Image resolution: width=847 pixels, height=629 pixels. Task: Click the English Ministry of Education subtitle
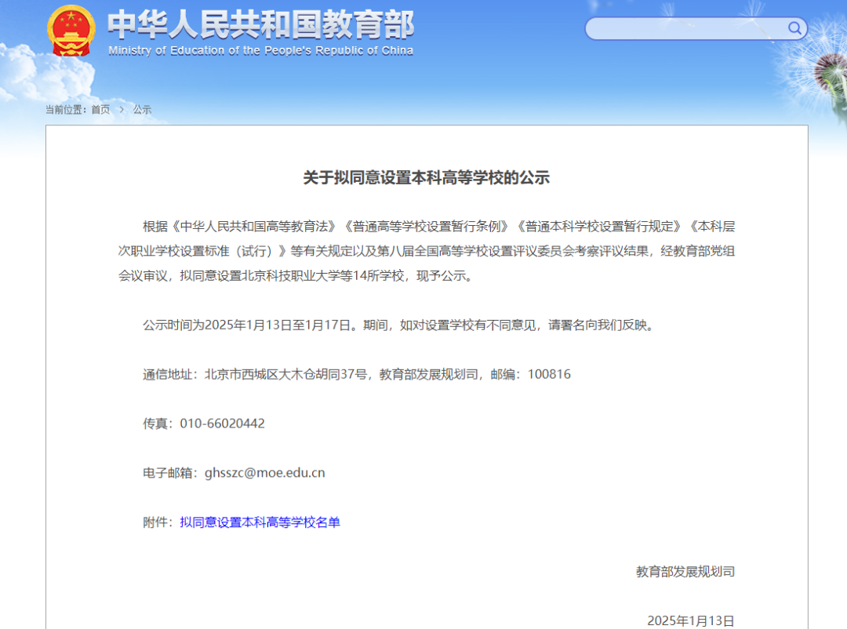click(x=260, y=51)
